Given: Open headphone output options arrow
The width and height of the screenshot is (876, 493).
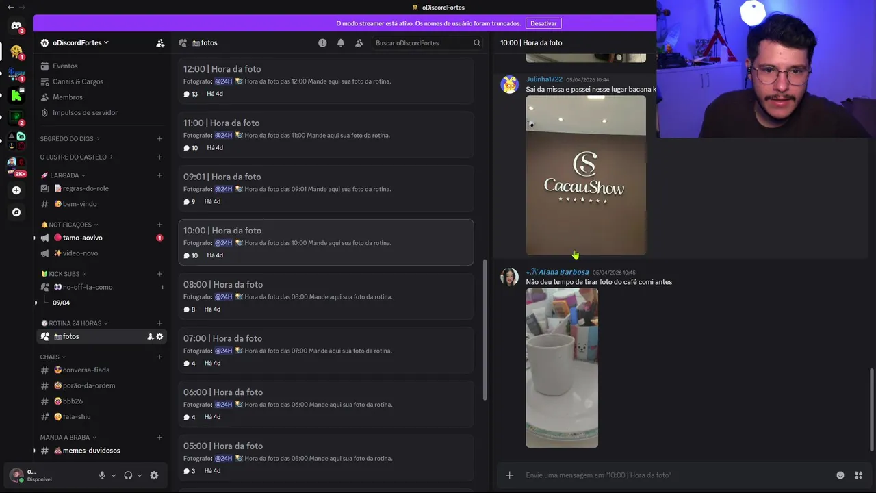Looking at the screenshot, I should click(x=140, y=475).
